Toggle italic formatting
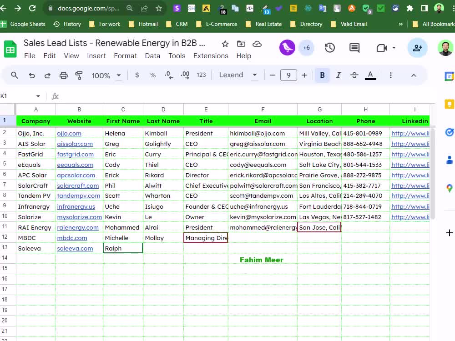 (339, 75)
